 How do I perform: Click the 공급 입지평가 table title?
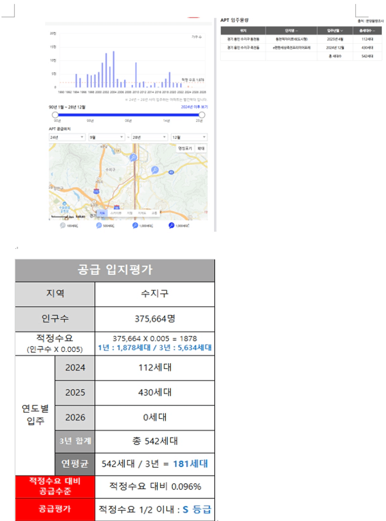pos(115,270)
